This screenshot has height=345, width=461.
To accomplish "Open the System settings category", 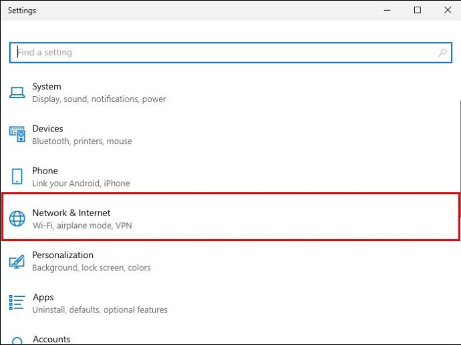I will click(47, 87).
